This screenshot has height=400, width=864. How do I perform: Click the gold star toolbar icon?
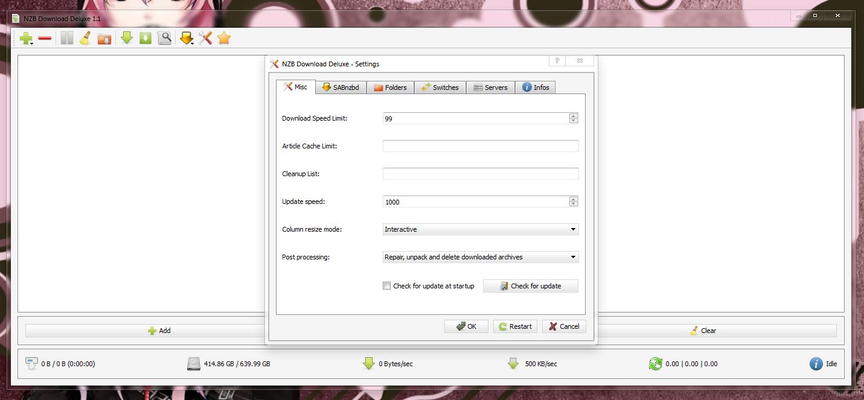click(x=224, y=39)
